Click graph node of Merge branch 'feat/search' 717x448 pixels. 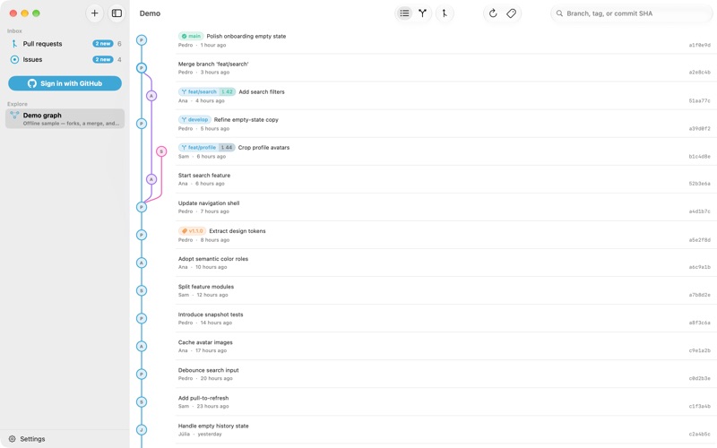(x=142, y=68)
